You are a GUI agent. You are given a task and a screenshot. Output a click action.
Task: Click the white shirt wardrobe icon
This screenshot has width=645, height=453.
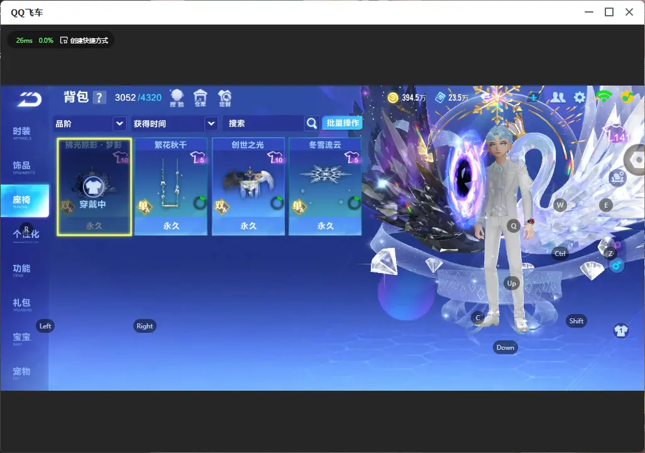coord(620,331)
